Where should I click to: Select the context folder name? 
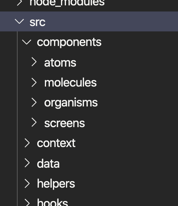coord(56,143)
